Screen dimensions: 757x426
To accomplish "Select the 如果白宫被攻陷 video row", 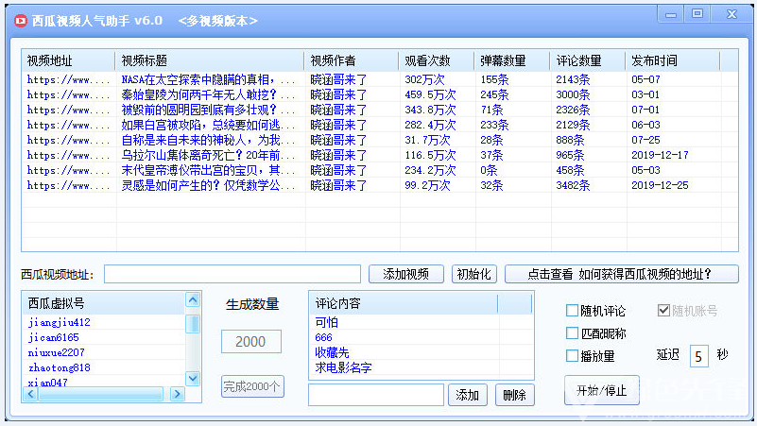I will pyautogui.click(x=380, y=125).
